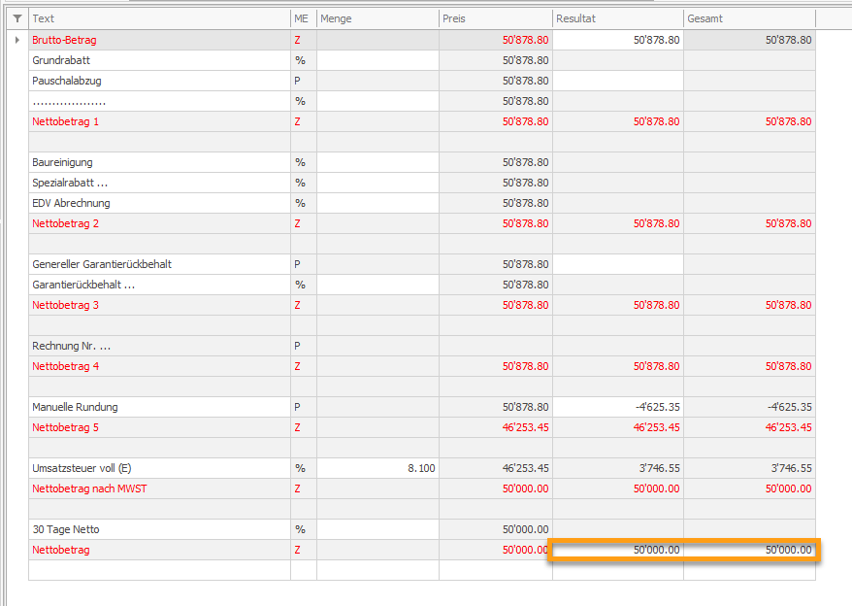Select the Nettobetrag 2 row label
Image resolution: width=852 pixels, height=606 pixels.
click(x=159, y=223)
